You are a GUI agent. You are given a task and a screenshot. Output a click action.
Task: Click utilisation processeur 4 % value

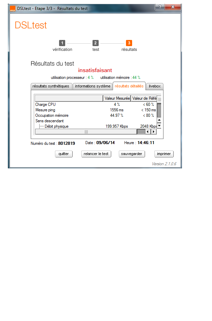(x=91, y=78)
